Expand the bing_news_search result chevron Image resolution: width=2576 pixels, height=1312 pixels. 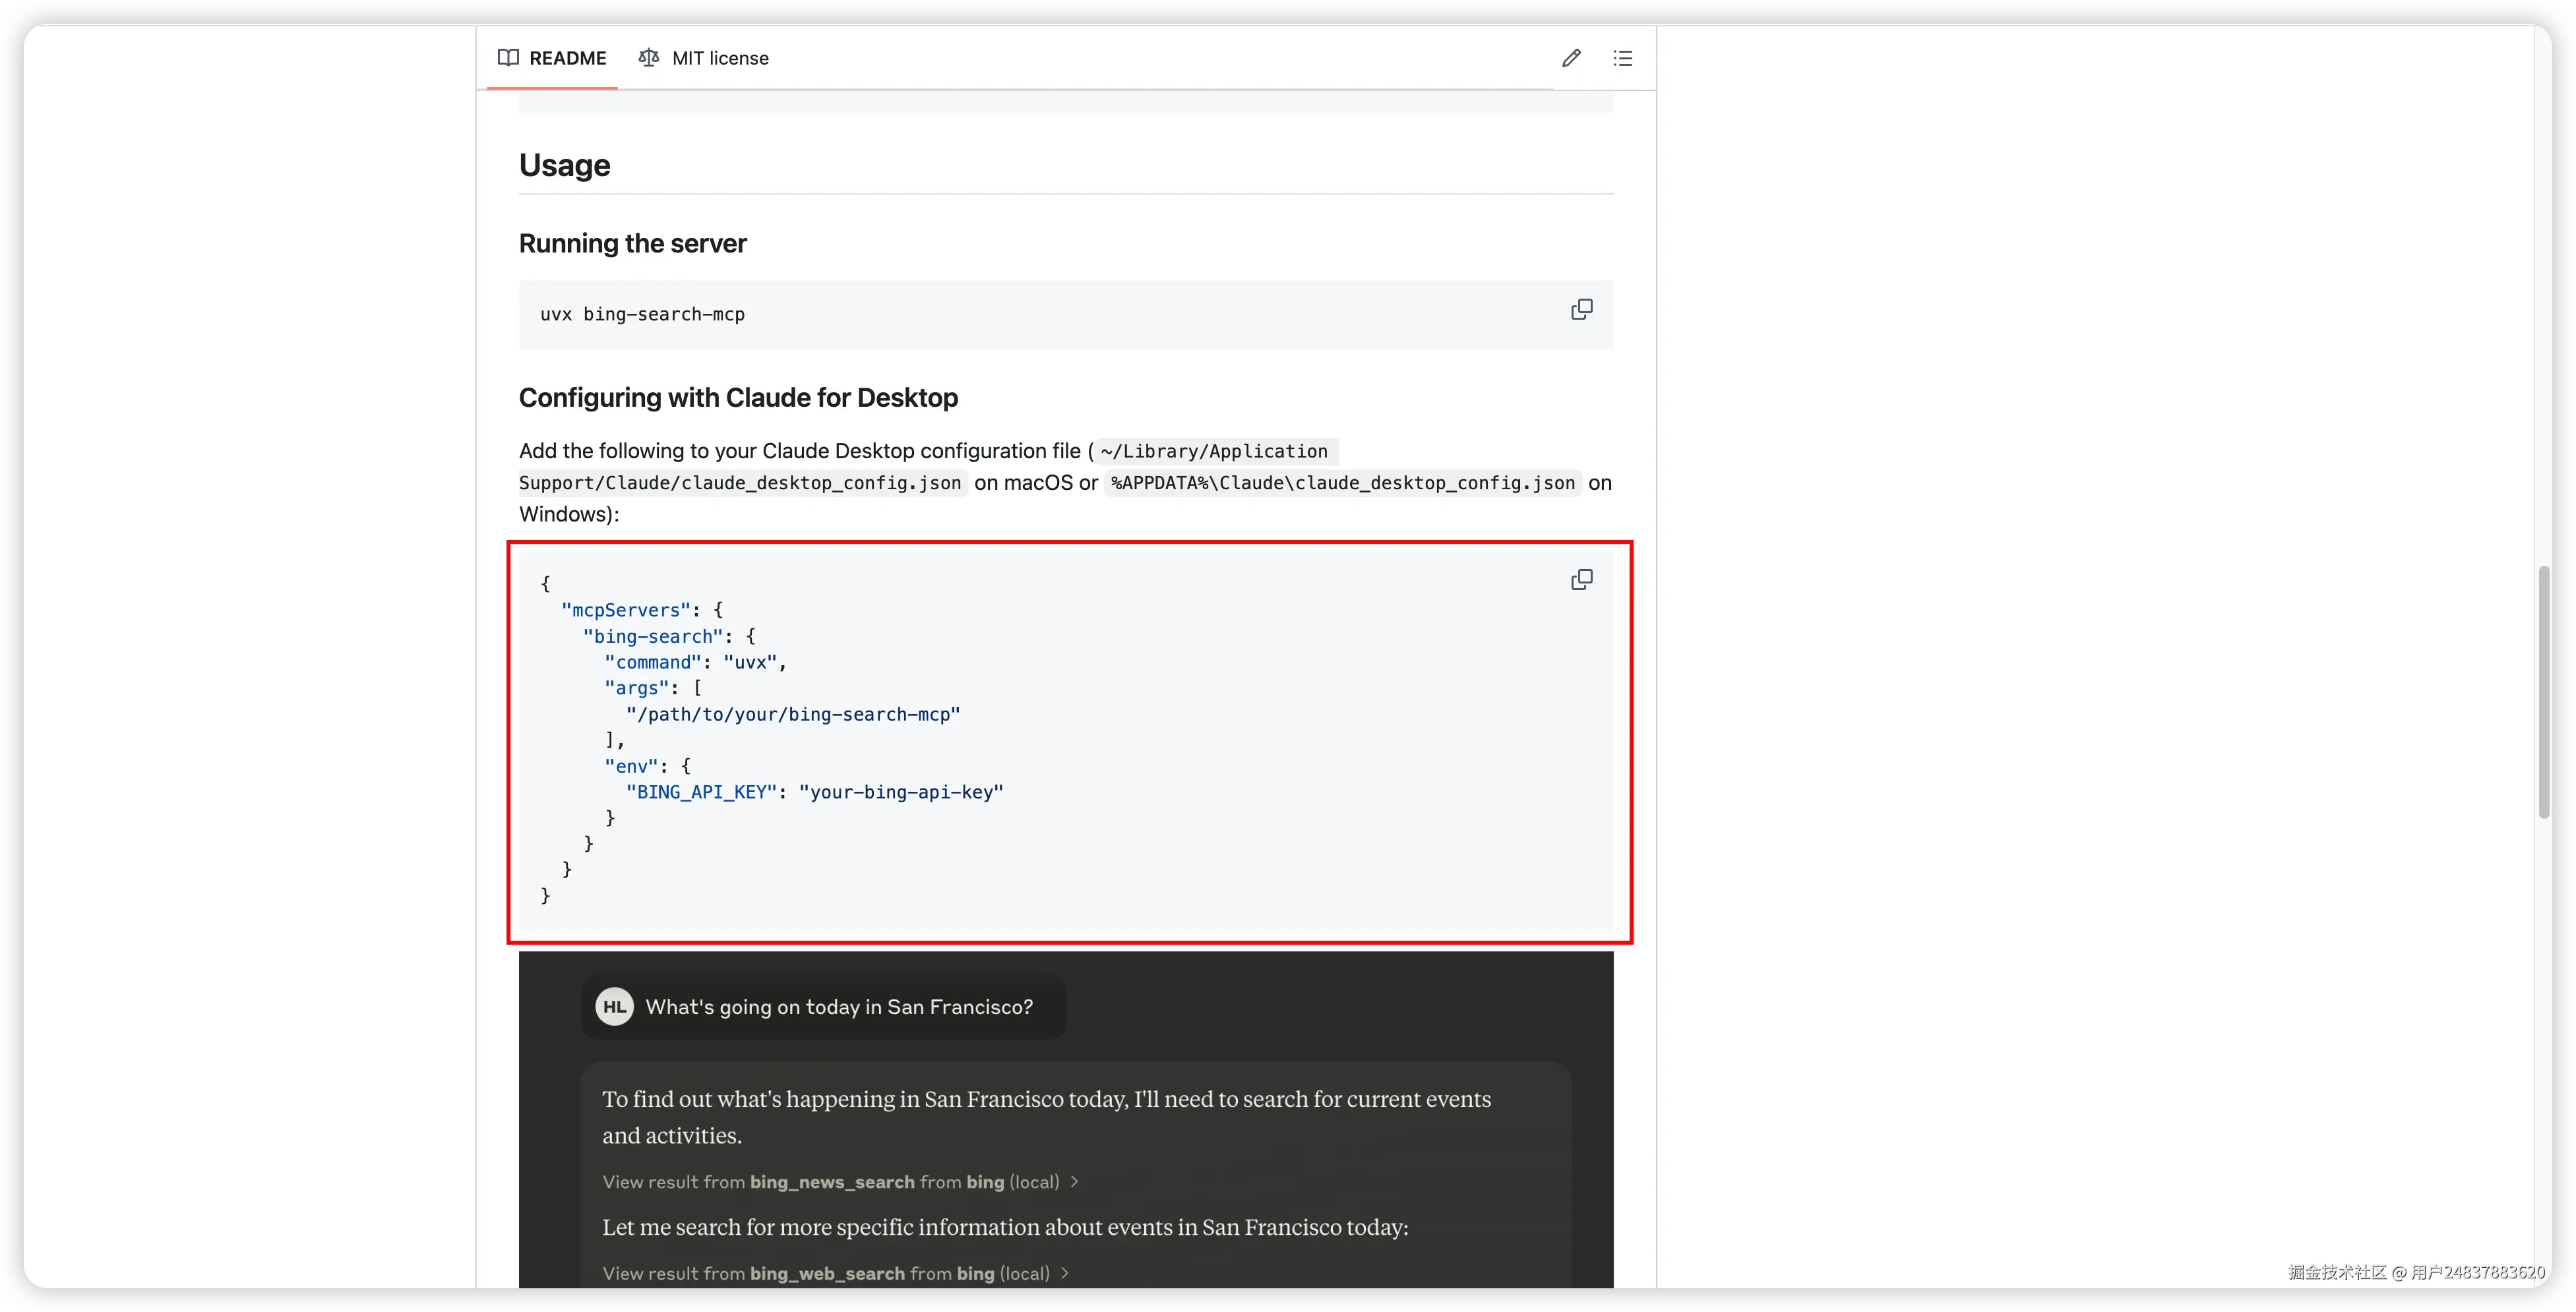coord(1075,1182)
